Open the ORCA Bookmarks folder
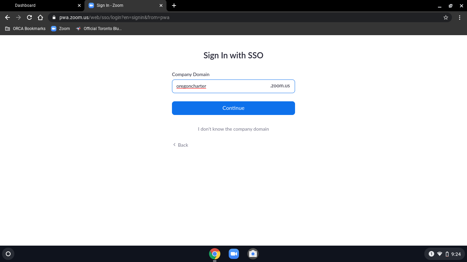Image resolution: width=467 pixels, height=262 pixels. click(x=25, y=29)
